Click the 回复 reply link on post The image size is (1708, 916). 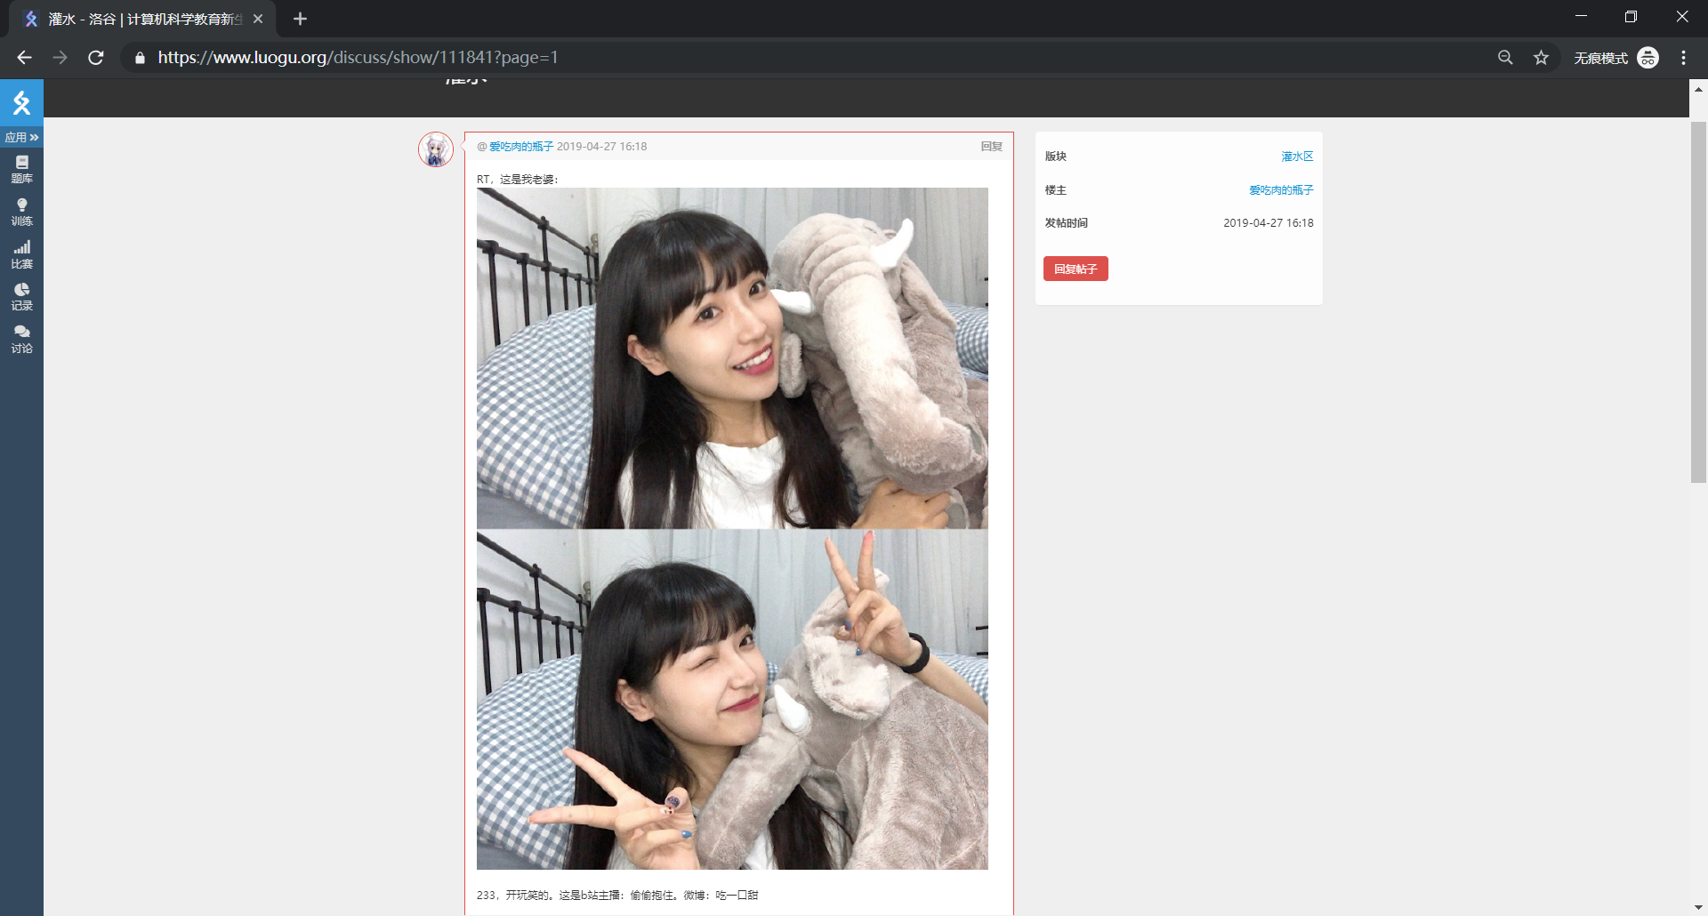991,147
